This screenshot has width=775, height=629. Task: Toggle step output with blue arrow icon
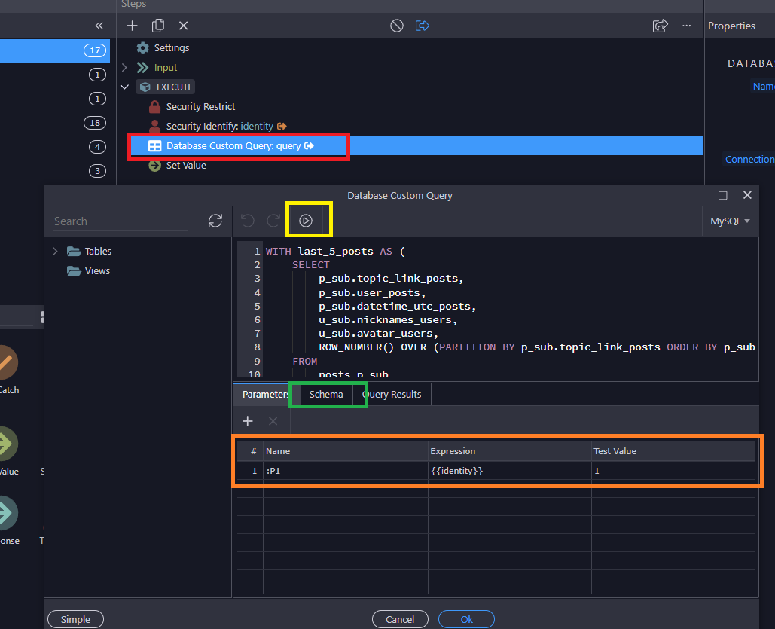tap(422, 26)
